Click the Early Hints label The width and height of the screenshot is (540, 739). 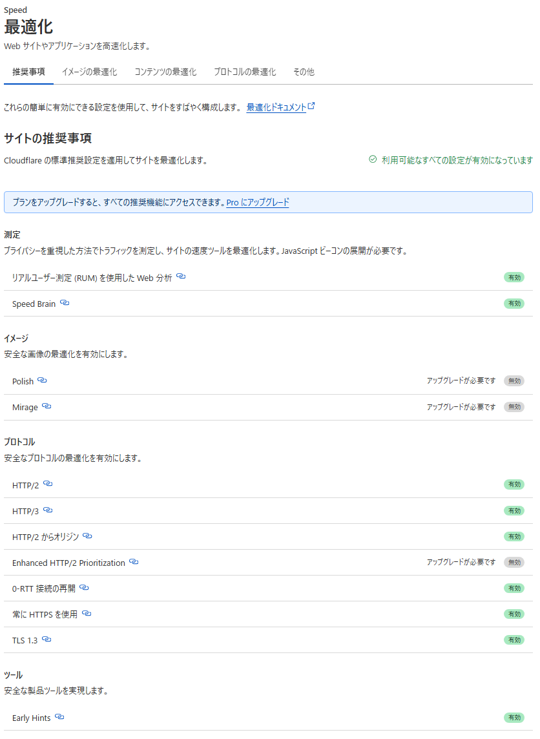click(31, 718)
